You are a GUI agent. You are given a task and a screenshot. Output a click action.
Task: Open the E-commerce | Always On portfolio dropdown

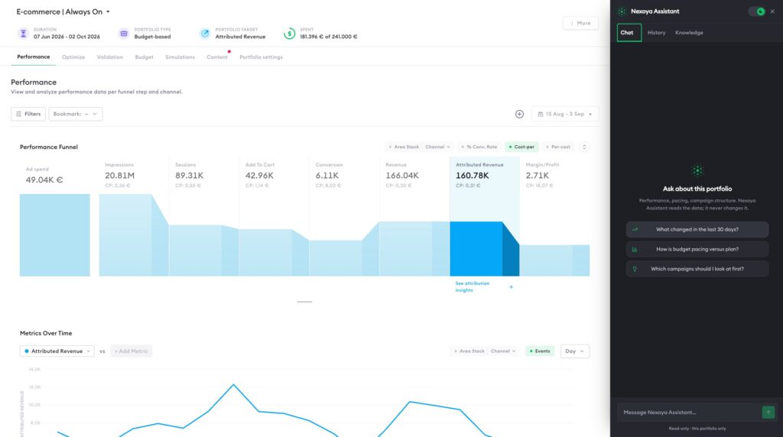[x=63, y=11]
